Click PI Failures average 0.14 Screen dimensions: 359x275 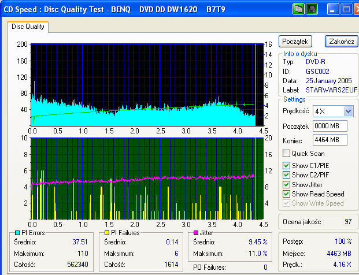[172, 242]
